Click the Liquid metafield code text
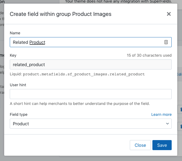182x161 pixels. tap(83, 74)
